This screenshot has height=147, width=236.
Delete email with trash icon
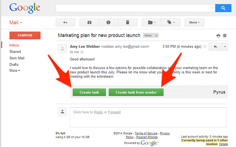point(128,22)
